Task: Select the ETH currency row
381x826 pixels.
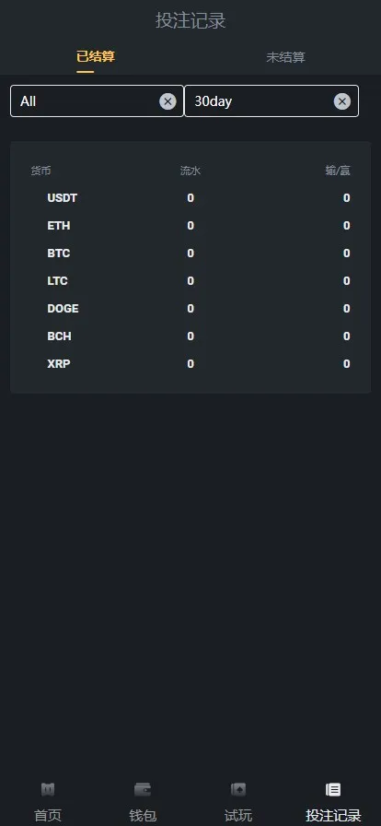Action: tap(190, 226)
